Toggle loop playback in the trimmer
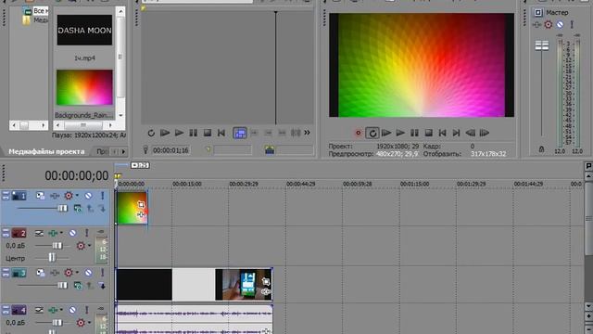This screenshot has width=593, height=334. pos(151,133)
